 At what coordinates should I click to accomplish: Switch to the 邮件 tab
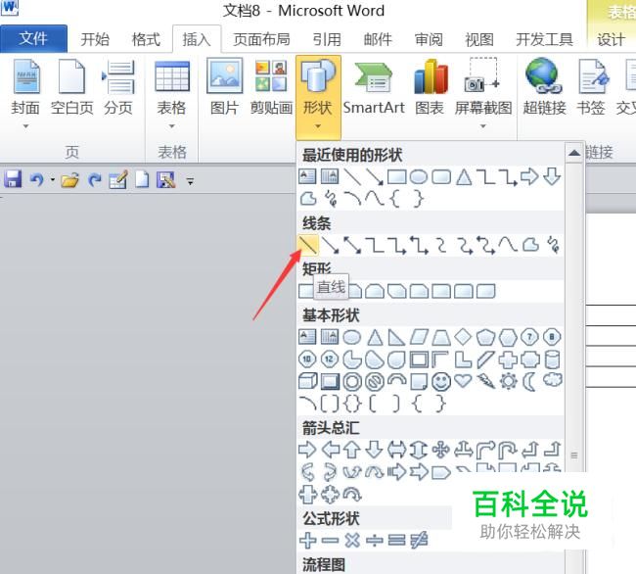pyautogui.click(x=378, y=39)
